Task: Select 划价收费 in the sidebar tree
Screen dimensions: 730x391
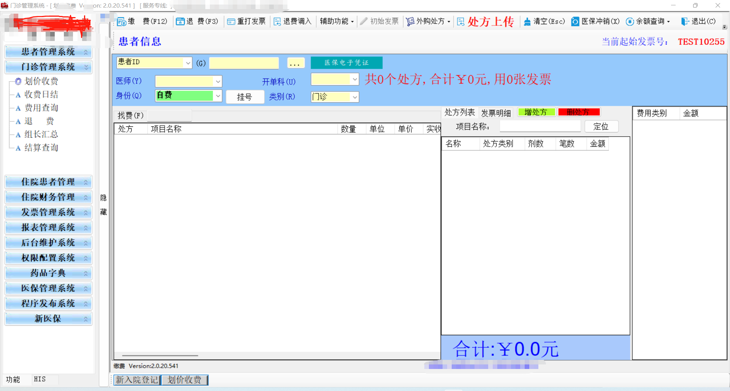Action: [41, 81]
